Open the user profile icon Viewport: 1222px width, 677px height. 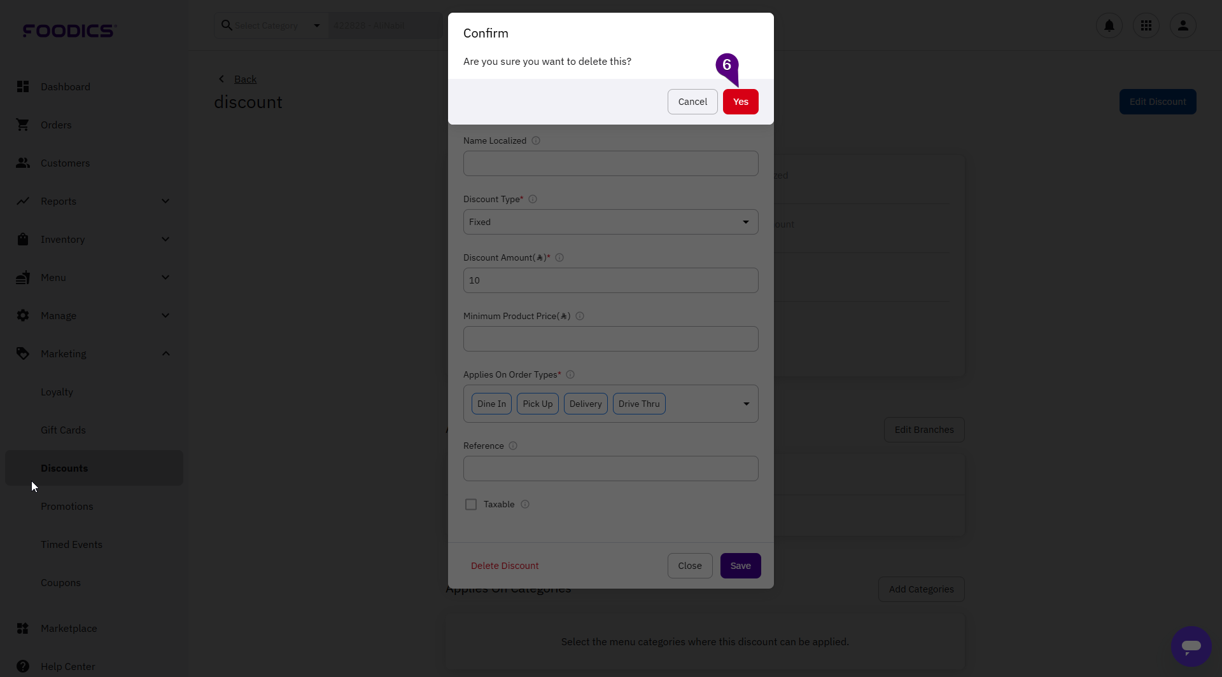1183,25
